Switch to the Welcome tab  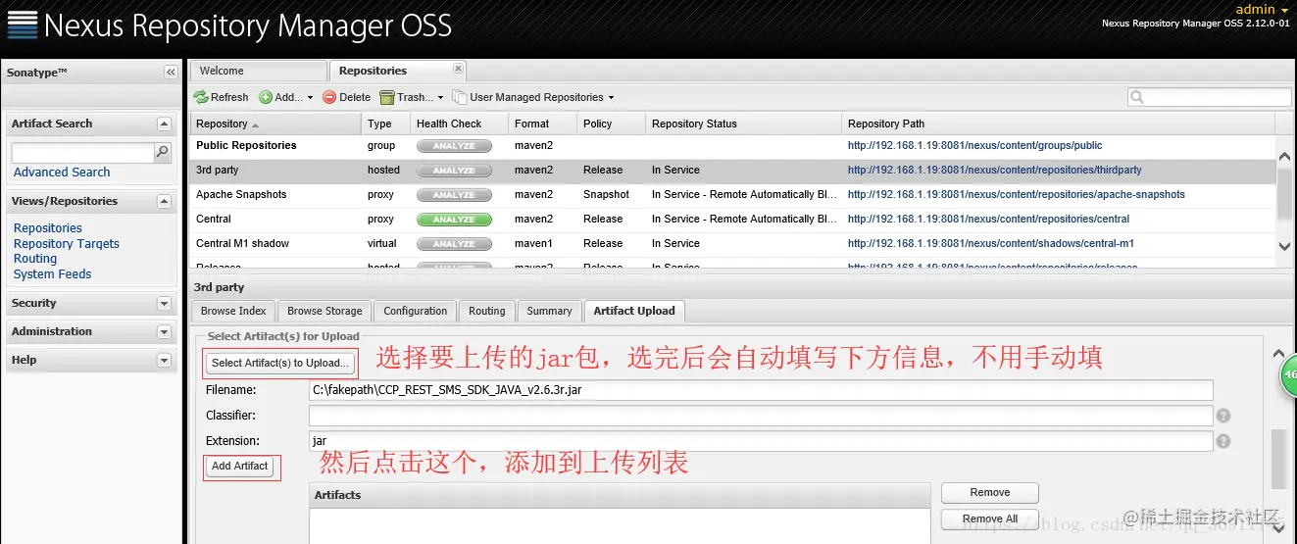[259, 71]
